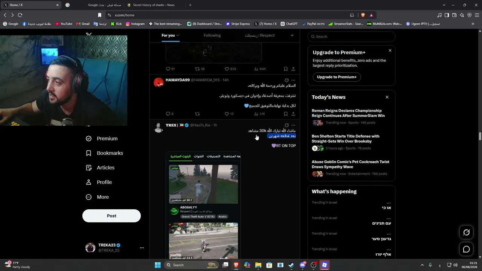Add a new timeline tab with plus icon
The image size is (482, 271).
(x=292, y=35)
